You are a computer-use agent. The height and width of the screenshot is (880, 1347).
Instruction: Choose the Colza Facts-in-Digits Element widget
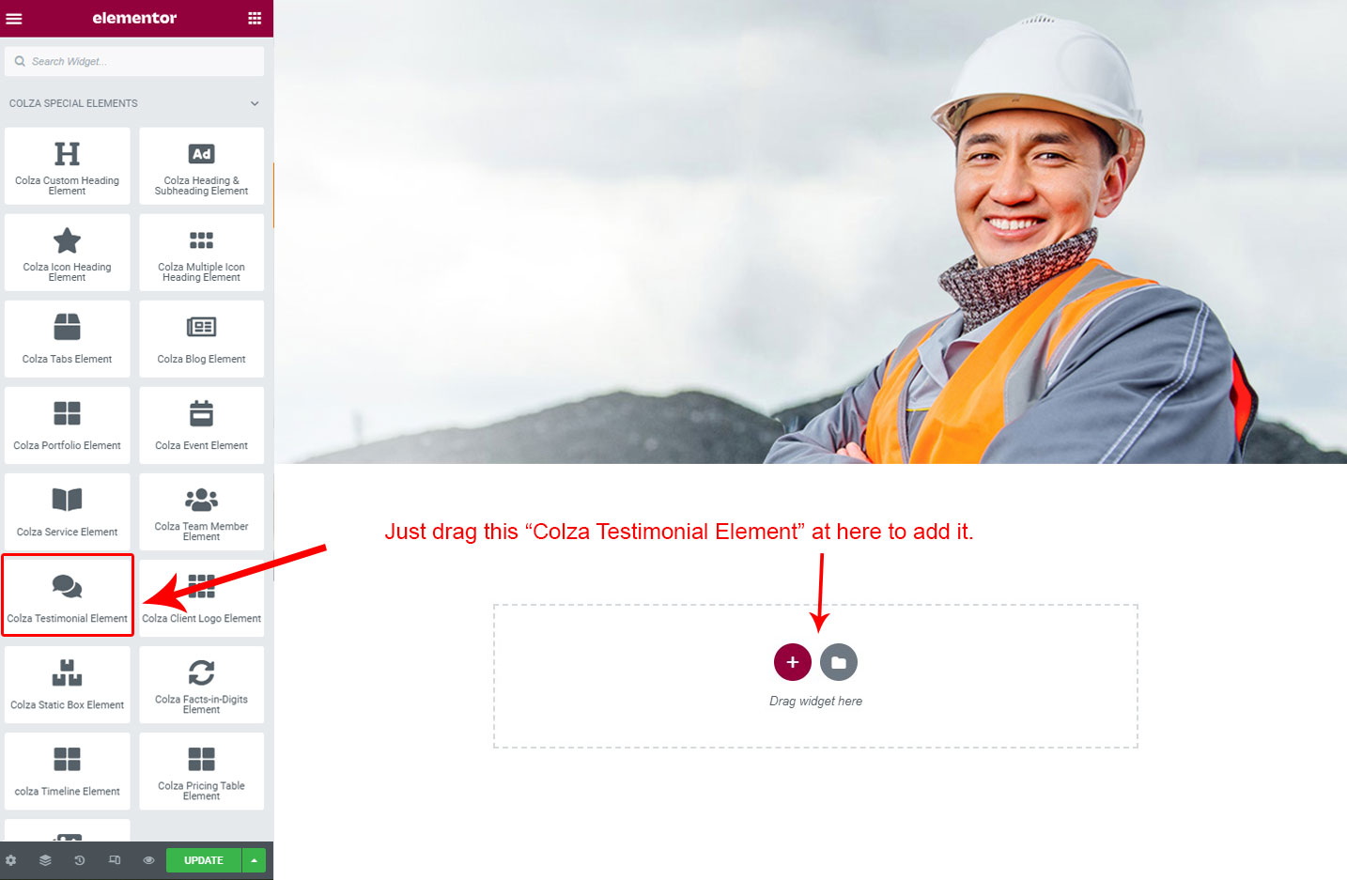tap(202, 685)
